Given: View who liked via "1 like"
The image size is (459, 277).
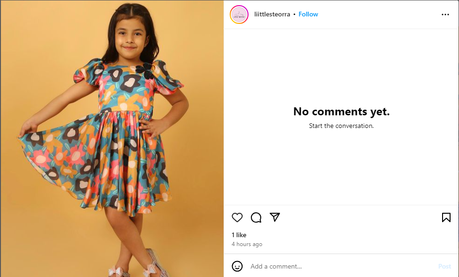Looking at the screenshot, I should pos(239,235).
